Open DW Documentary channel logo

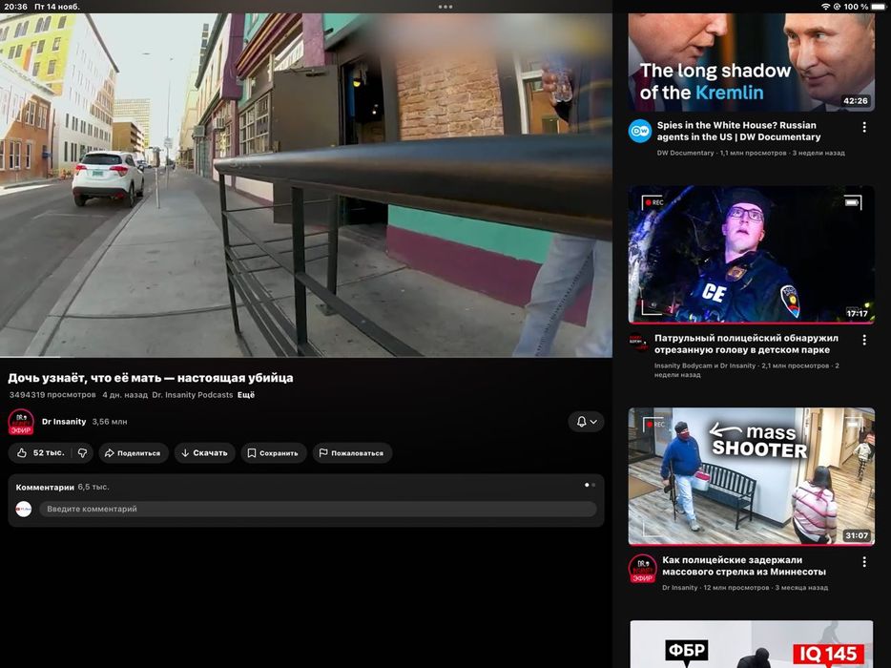click(x=640, y=132)
